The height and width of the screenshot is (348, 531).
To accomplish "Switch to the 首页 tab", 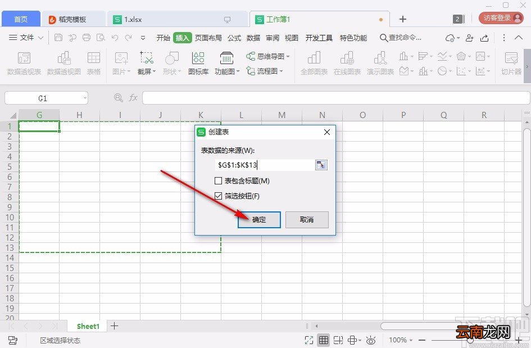I will point(21,19).
